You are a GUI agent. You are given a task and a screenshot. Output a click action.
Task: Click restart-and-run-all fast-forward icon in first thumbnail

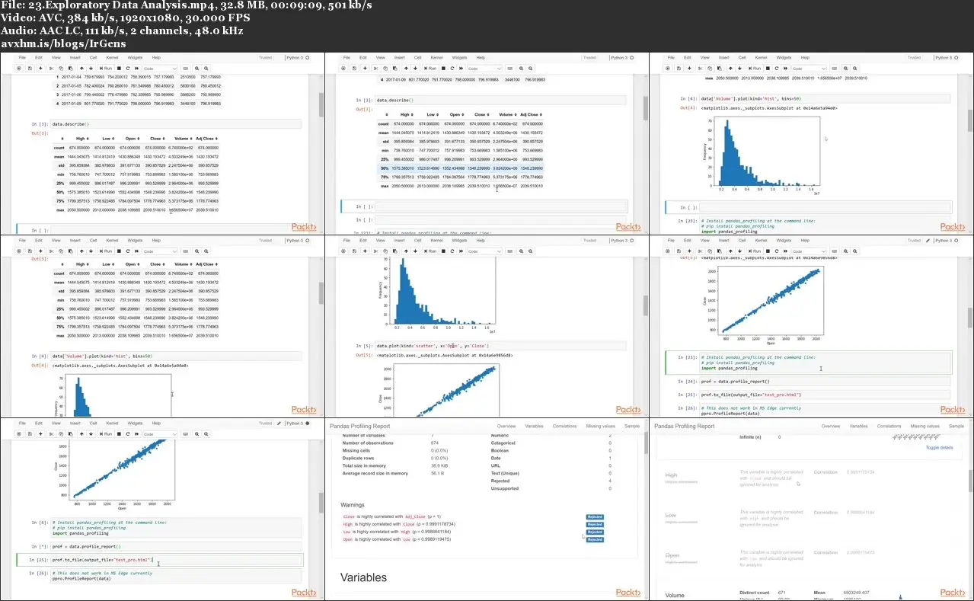[x=136, y=69]
